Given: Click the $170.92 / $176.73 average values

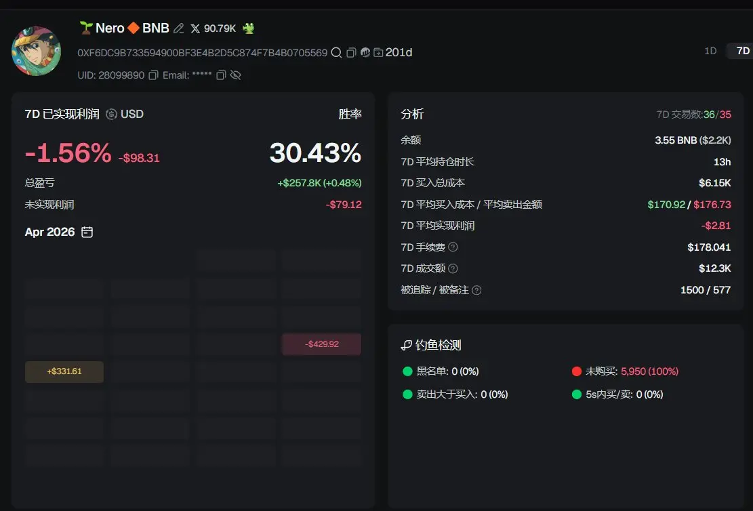Looking at the screenshot, I should (689, 205).
